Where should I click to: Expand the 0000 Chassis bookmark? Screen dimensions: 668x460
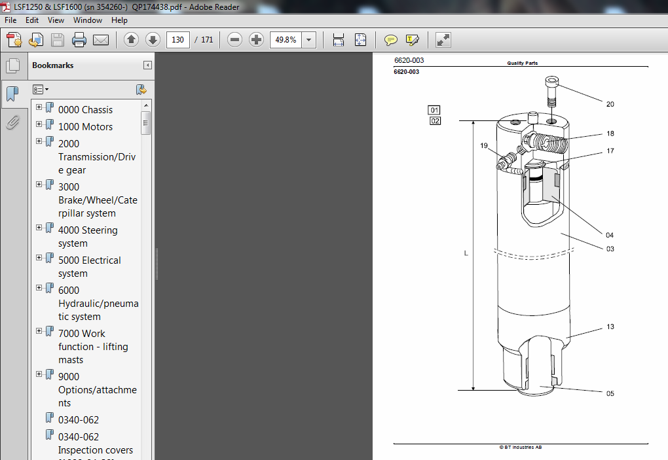click(39, 107)
